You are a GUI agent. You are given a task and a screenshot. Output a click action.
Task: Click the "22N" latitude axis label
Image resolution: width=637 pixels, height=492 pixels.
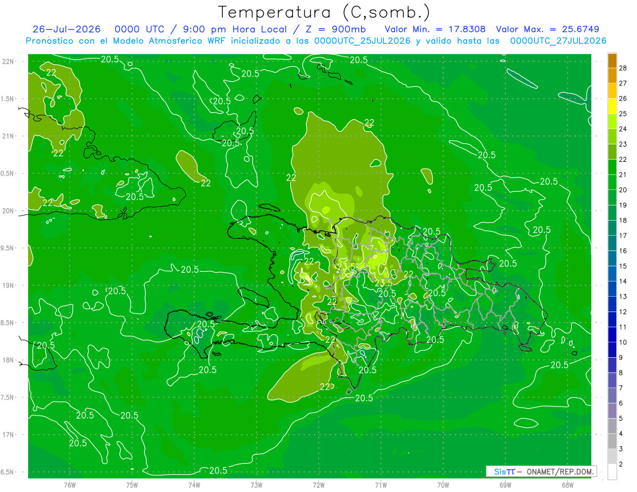point(9,61)
